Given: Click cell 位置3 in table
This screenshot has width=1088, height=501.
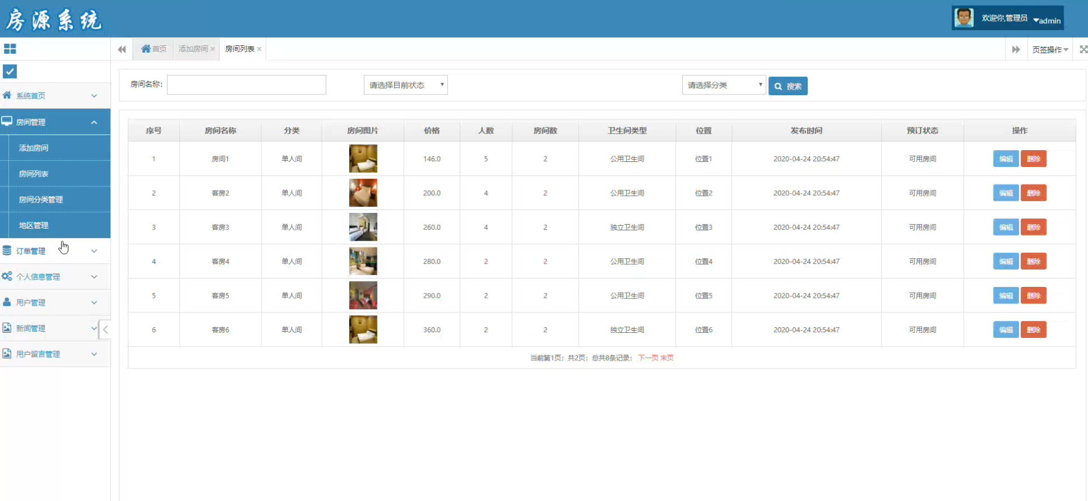Looking at the screenshot, I should click(x=704, y=227).
